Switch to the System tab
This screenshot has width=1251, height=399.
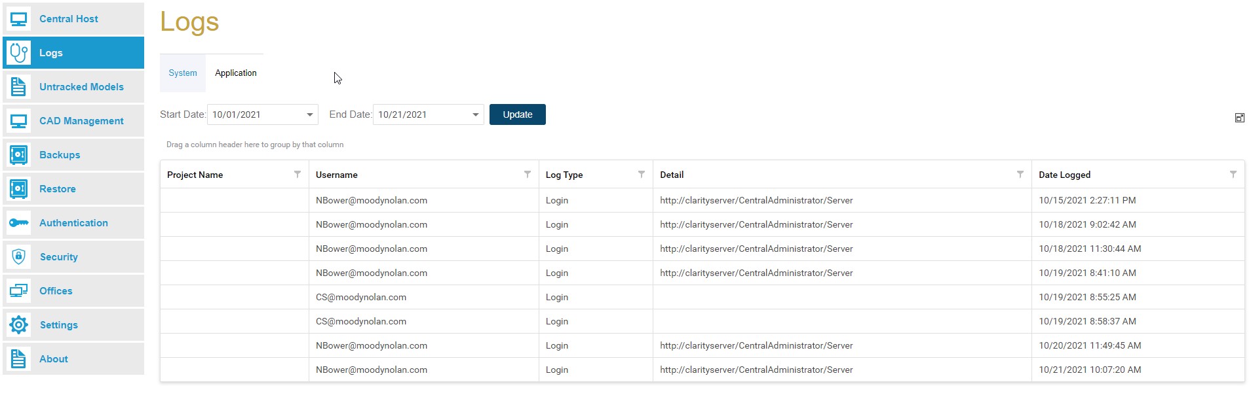[x=183, y=73]
